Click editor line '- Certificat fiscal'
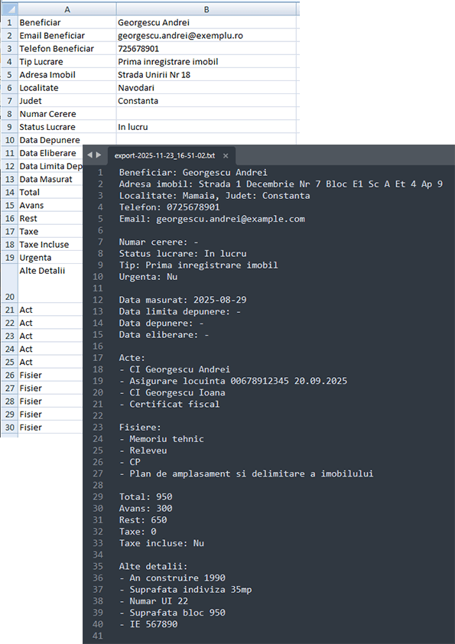This screenshot has width=455, height=644. 169,404
